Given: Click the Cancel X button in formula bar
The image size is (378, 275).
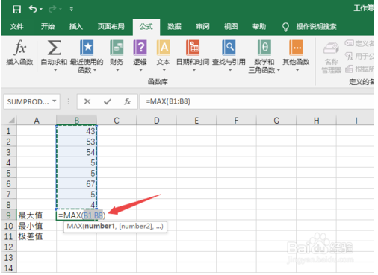Looking at the screenshot, I should (87, 101).
